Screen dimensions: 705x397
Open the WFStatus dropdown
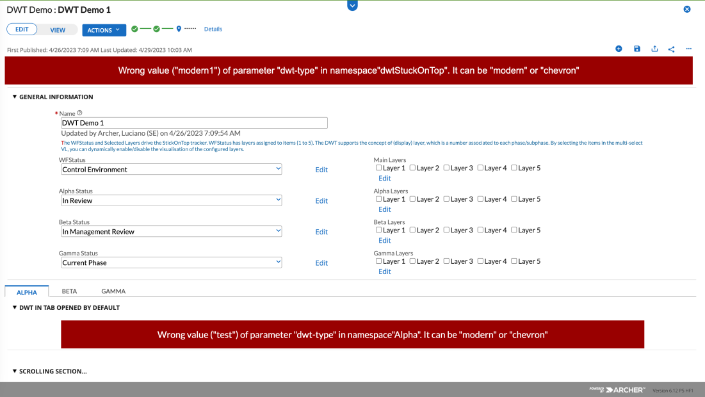pos(172,169)
